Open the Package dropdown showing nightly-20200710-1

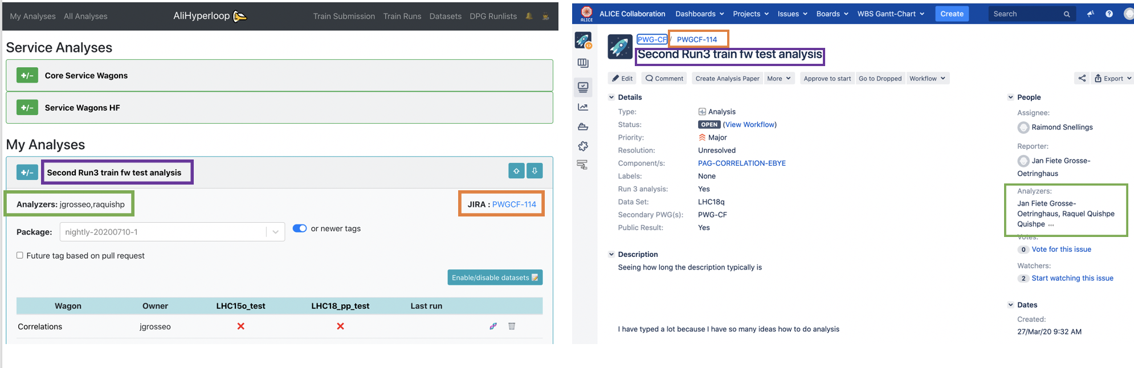[172, 232]
